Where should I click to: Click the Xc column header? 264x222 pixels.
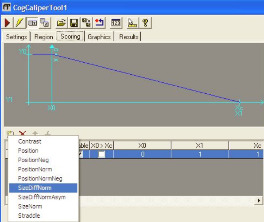pyautogui.click(x=246, y=145)
